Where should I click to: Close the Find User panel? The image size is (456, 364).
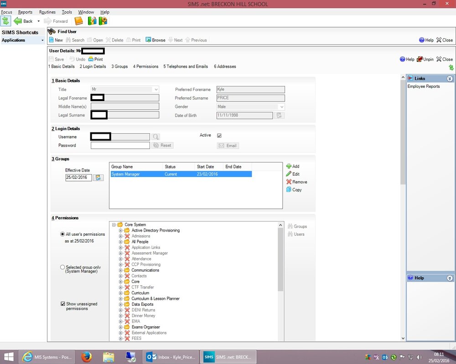[444, 40]
